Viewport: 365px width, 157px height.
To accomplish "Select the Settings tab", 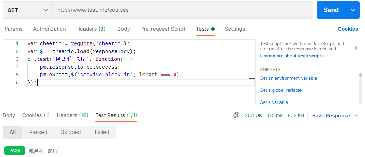I will pyautogui.click(x=235, y=29).
